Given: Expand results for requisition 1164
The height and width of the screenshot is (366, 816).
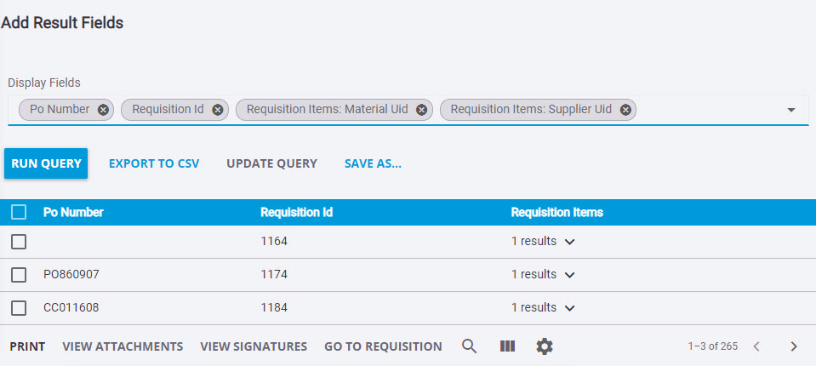Looking at the screenshot, I should click(570, 242).
